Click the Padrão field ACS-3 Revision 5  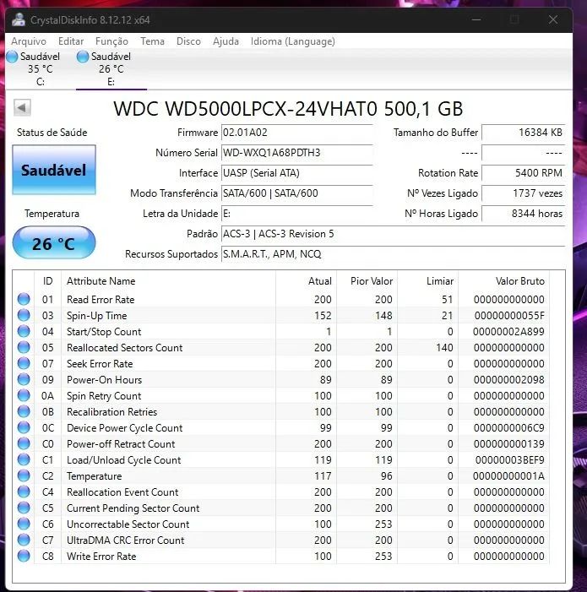click(x=393, y=234)
